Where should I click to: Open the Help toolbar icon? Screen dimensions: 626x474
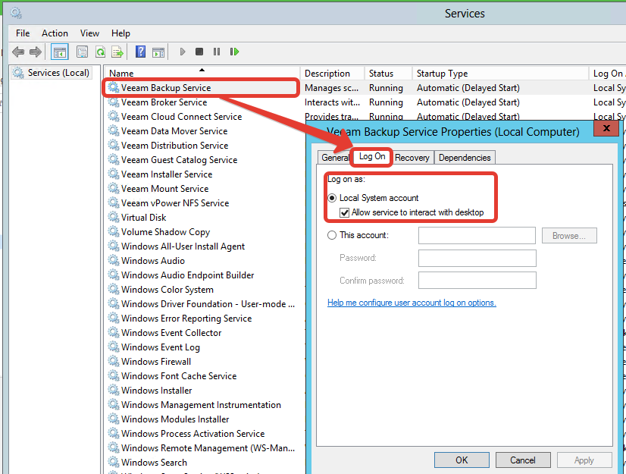pos(140,52)
